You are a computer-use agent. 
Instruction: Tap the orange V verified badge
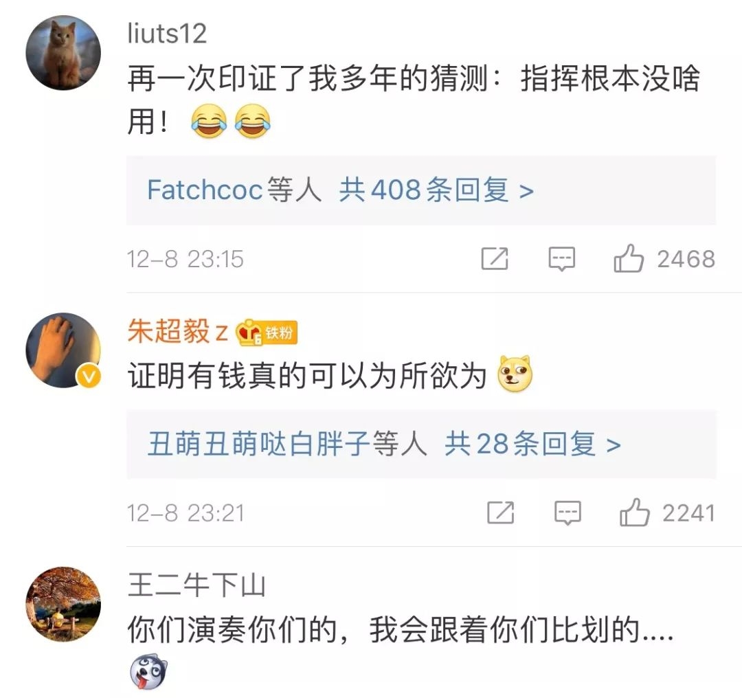[x=89, y=377]
